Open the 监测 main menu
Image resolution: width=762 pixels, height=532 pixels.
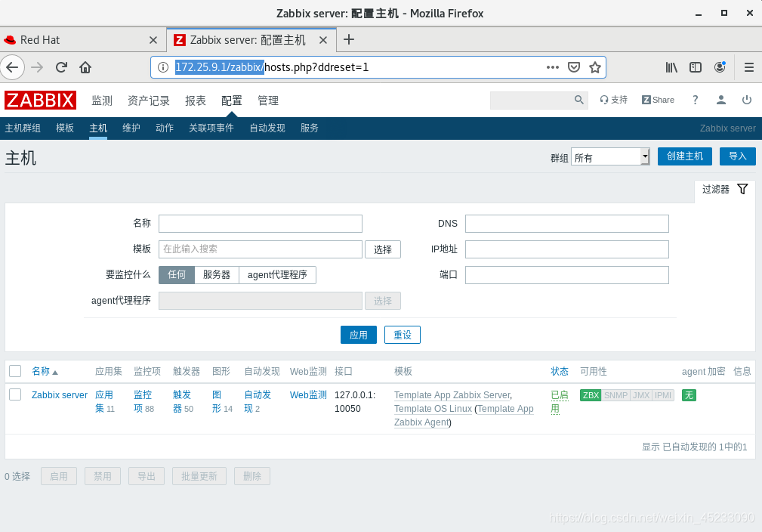point(102,101)
